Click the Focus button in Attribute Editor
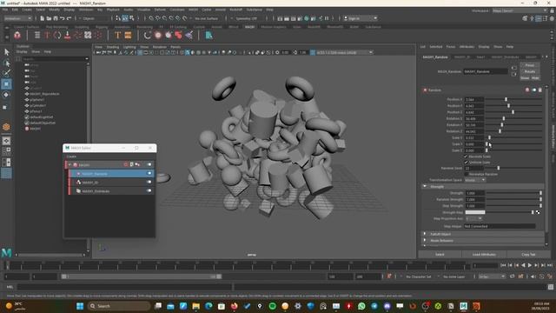Viewport: 556px width, 313px height. (530, 65)
